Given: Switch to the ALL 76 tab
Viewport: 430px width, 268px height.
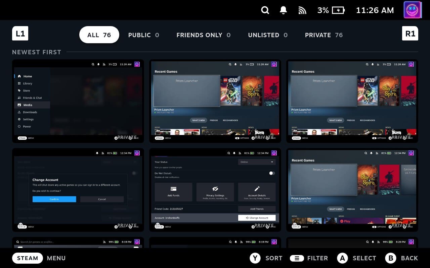Looking at the screenshot, I should (99, 35).
